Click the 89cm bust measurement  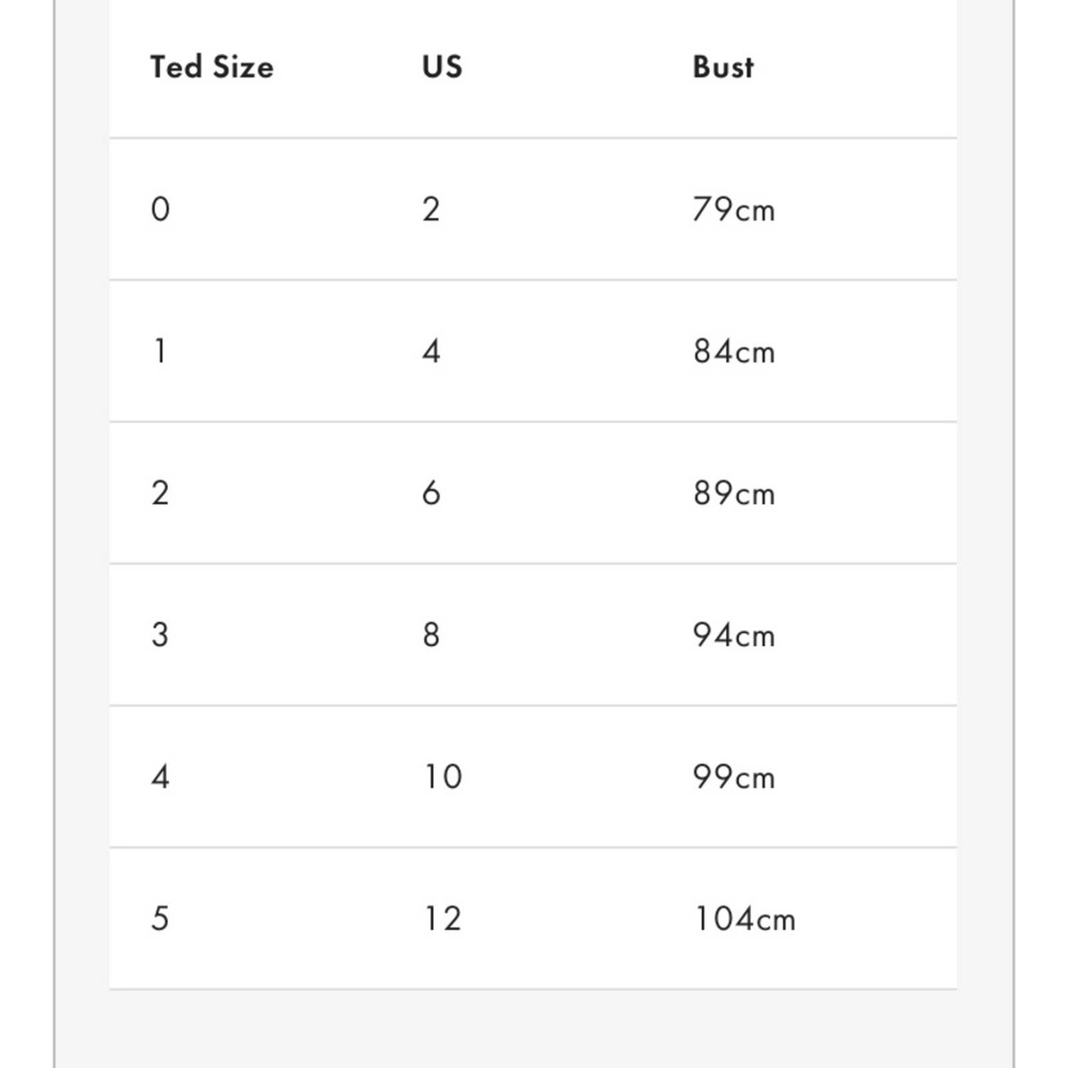(x=734, y=493)
